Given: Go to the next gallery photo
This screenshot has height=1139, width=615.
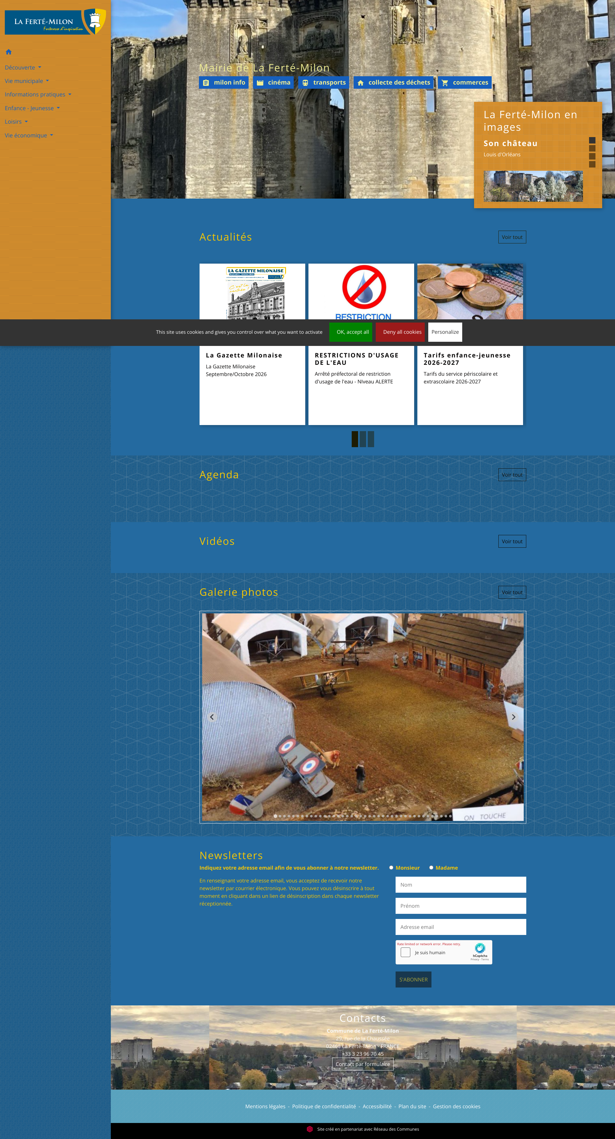Looking at the screenshot, I should point(513,717).
